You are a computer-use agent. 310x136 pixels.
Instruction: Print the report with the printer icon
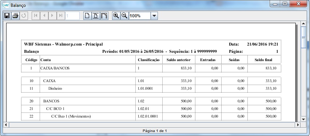15,16
